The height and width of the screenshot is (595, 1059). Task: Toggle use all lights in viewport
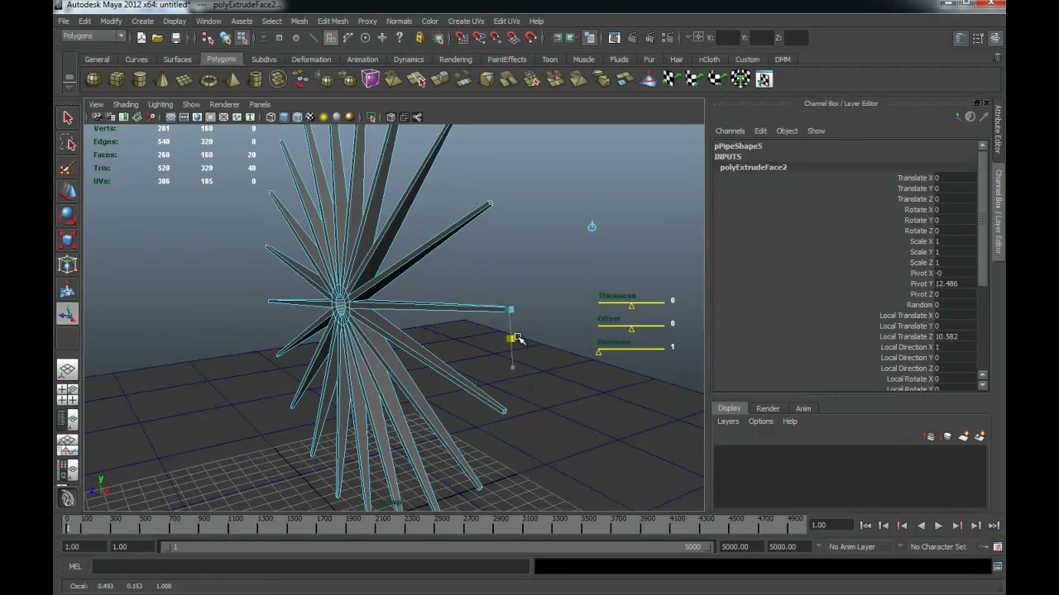click(323, 117)
